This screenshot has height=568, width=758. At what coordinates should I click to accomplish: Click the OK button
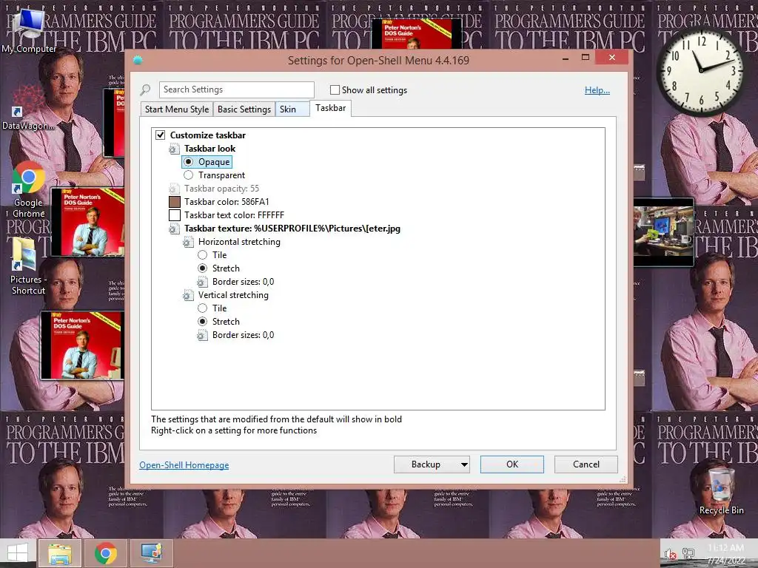(x=512, y=464)
